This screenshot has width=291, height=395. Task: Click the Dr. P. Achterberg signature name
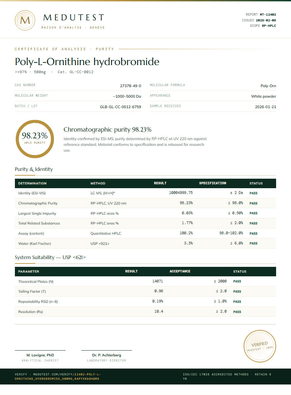click(107, 355)
